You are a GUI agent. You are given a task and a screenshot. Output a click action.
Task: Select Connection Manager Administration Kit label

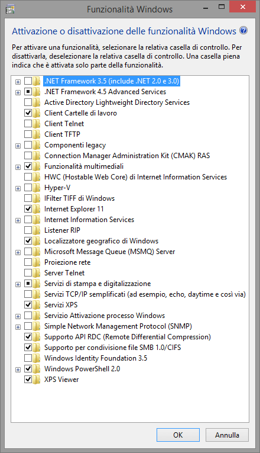(127, 156)
